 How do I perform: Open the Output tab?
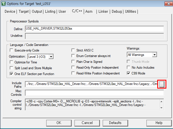[37, 11]
